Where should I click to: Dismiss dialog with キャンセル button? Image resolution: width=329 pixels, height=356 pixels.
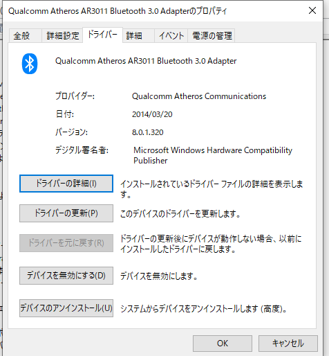click(x=288, y=344)
